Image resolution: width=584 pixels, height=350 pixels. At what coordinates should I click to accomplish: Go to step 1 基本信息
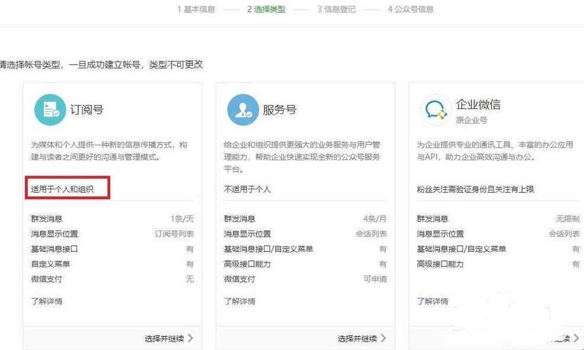(x=196, y=9)
